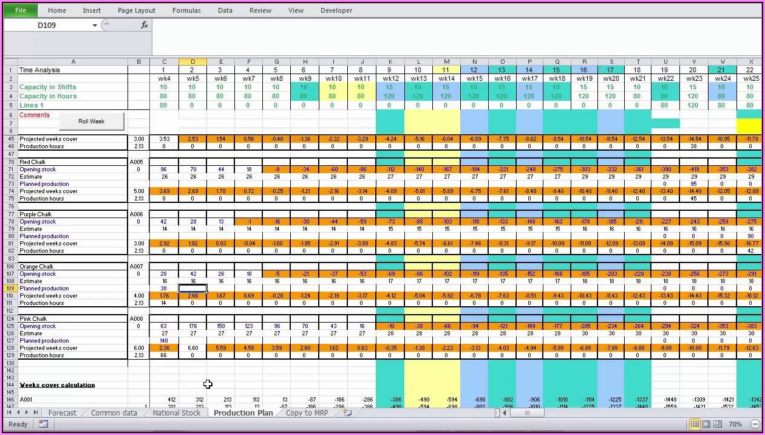Viewport: 765px width, 435px height.
Task: Jump to the last sheet tab arrow
Action: 36,413
